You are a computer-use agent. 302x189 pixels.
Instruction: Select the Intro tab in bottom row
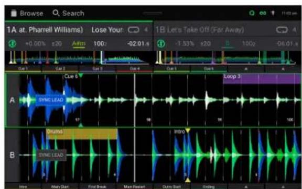tap(23, 187)
